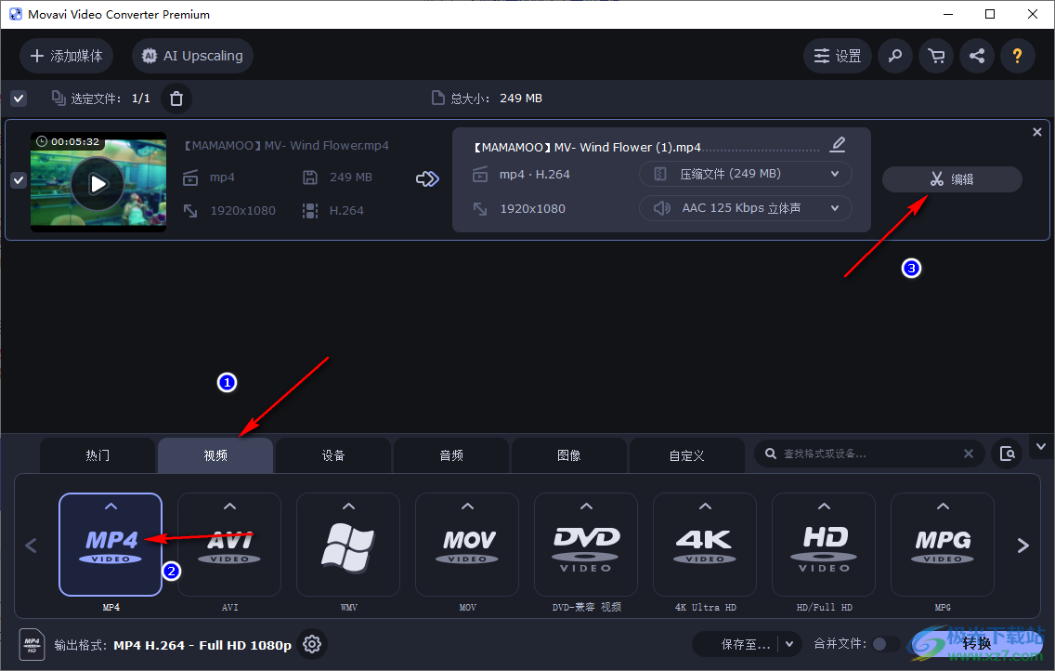The width and height of the screenshot is (1055, 671).
Task: Click the pencil rename output file icon
Action: click(838, 145)
